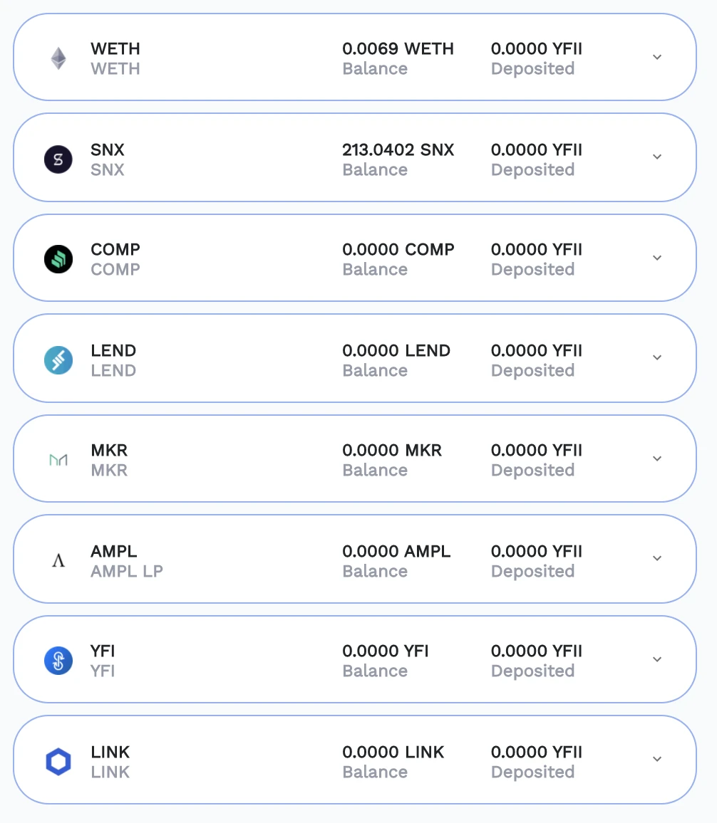Click the YFI blue token icon
Viewport: 717px width, 823px height.
pos(58,660)
